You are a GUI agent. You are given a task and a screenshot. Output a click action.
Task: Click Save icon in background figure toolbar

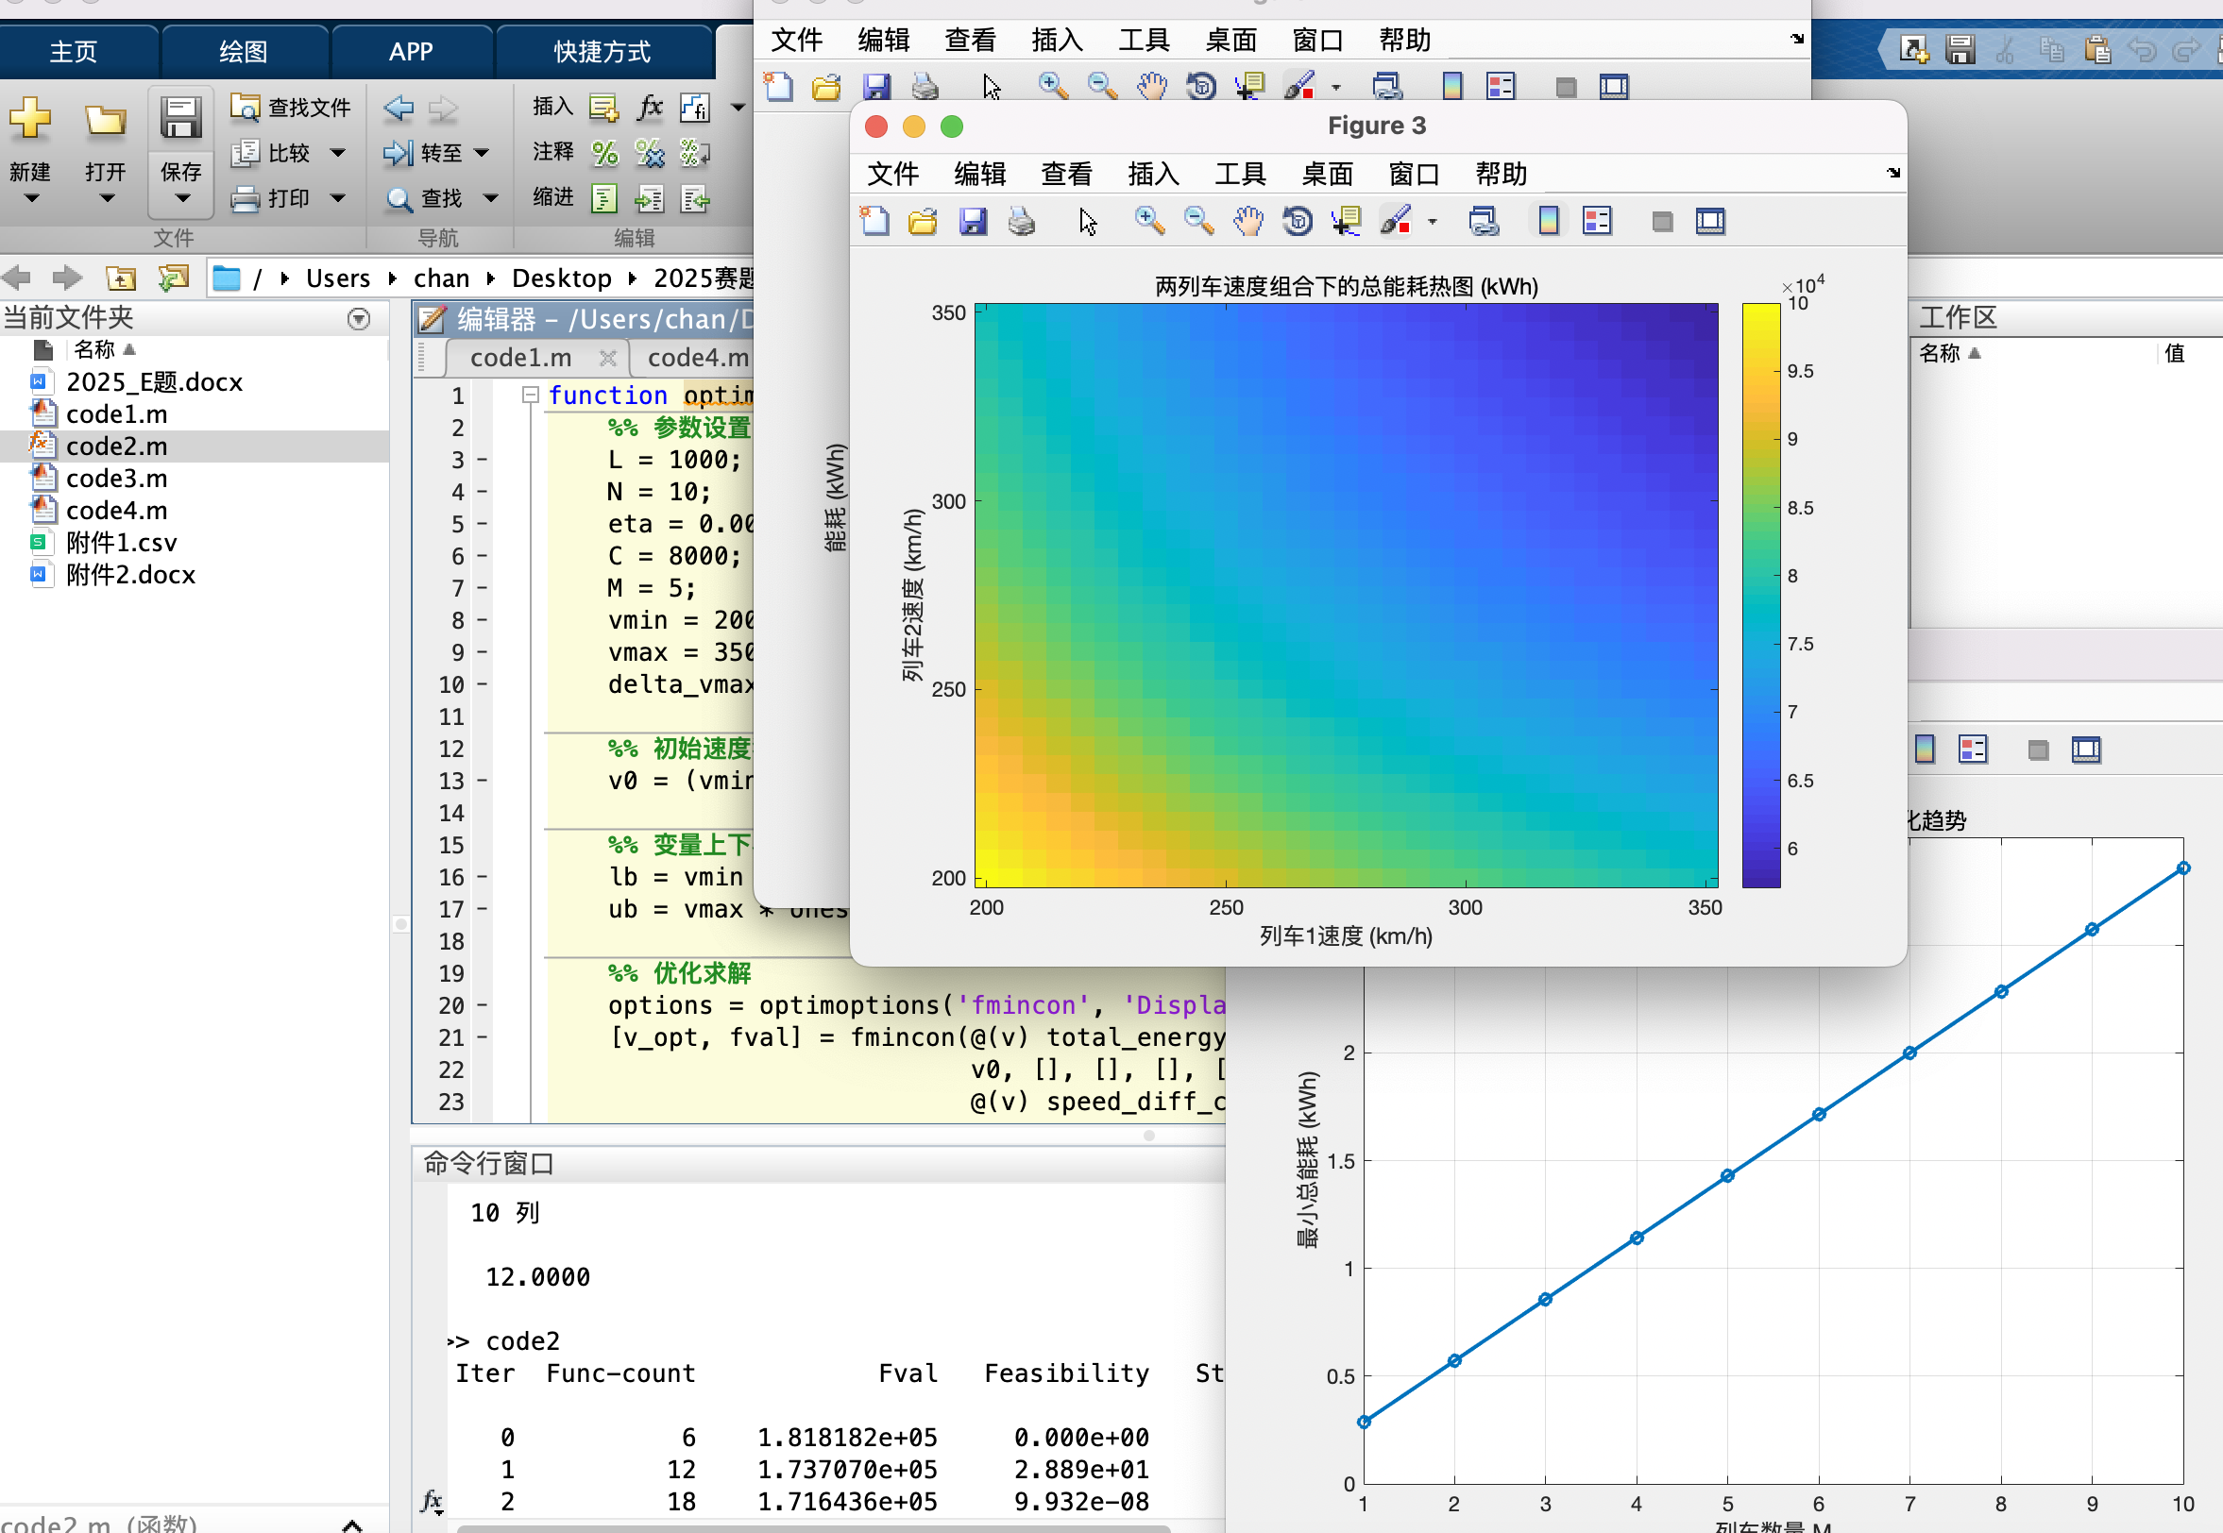876,87
